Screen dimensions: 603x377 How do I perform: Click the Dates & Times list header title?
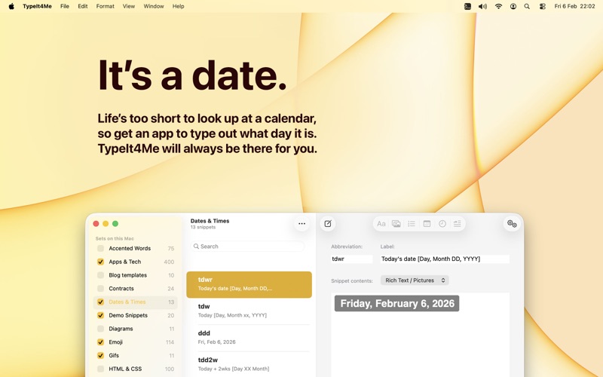point(210,221)
